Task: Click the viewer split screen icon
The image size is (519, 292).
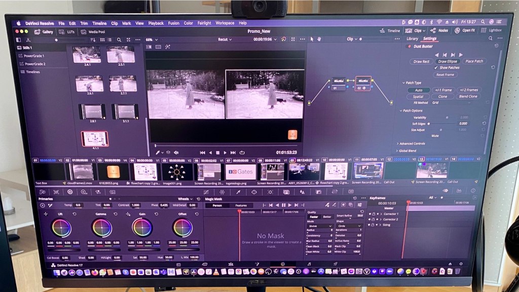Action: [158, 47]
